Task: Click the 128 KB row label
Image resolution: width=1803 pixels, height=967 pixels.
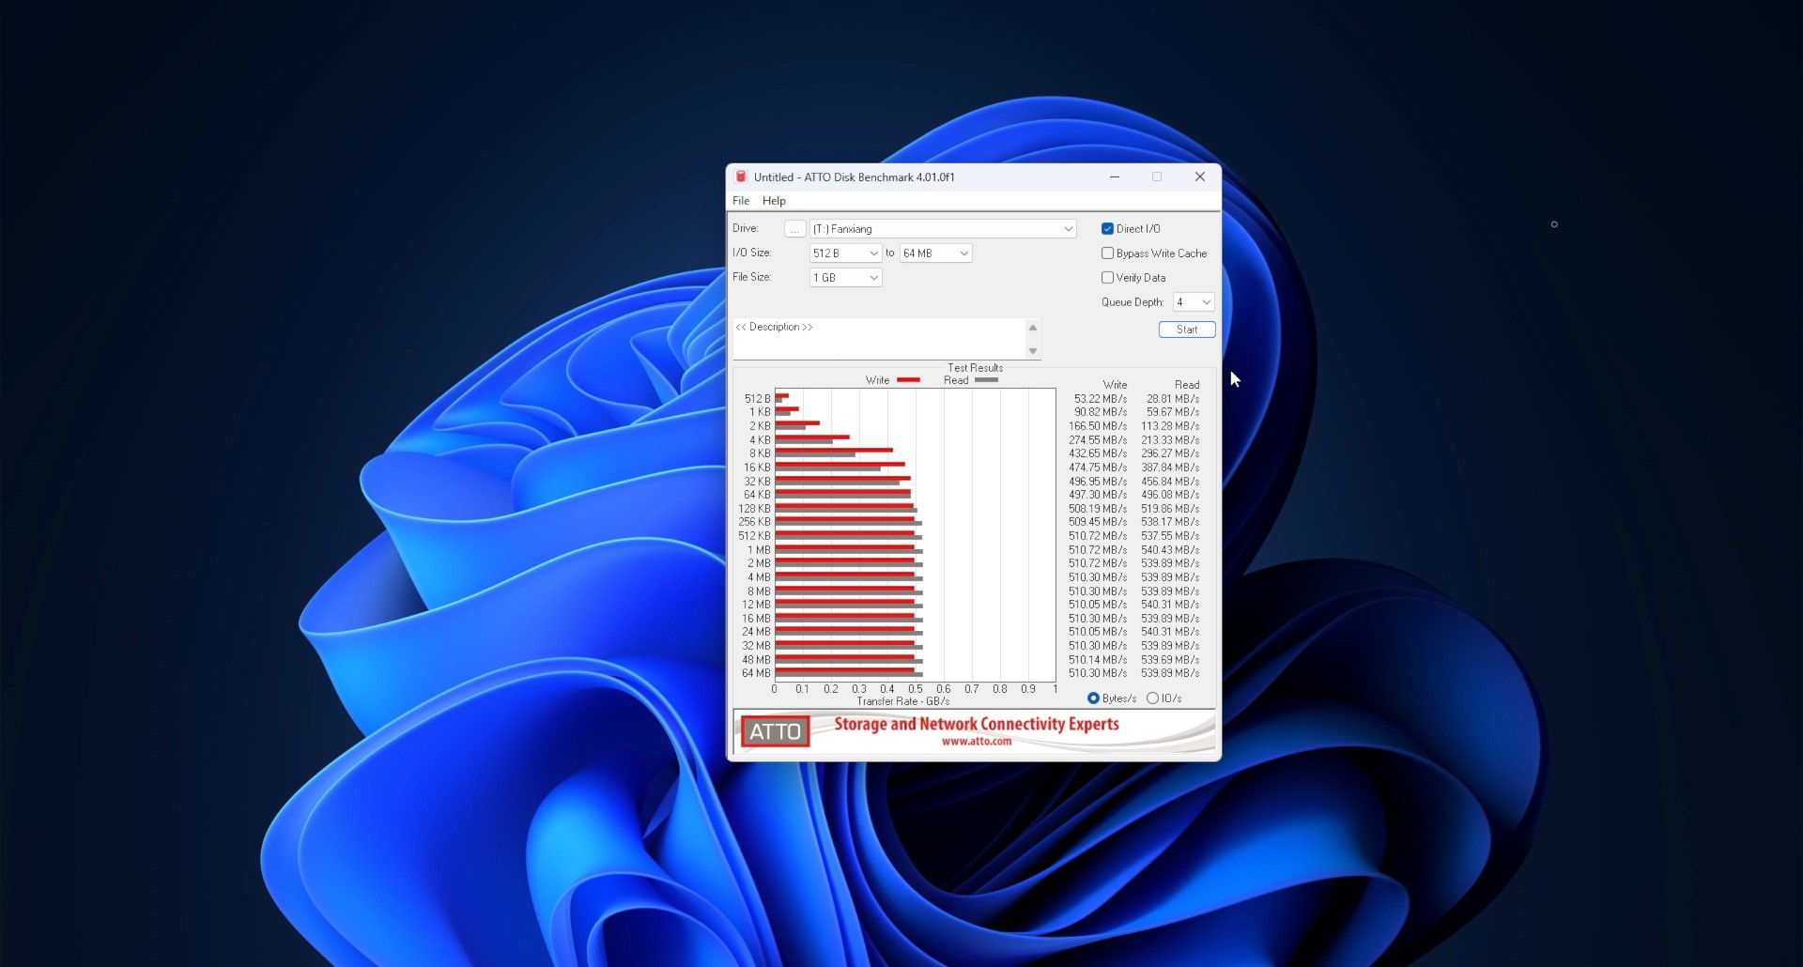Action: 754,509
